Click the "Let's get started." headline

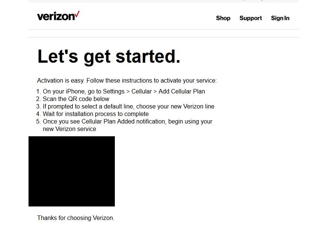click(x=109, y=56)
